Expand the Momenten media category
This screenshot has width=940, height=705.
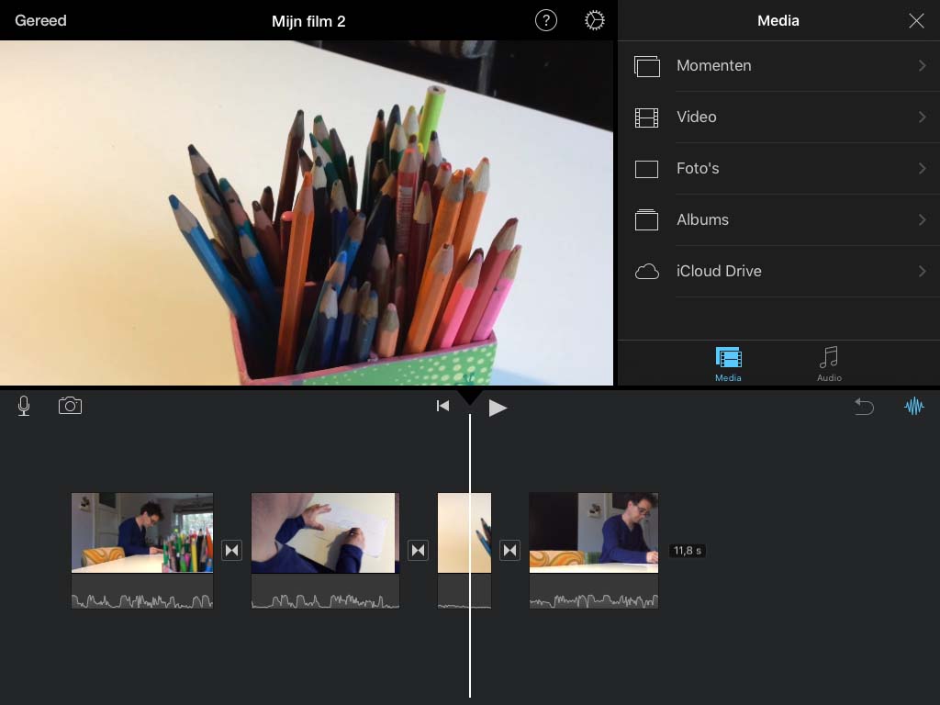point(778,66)
